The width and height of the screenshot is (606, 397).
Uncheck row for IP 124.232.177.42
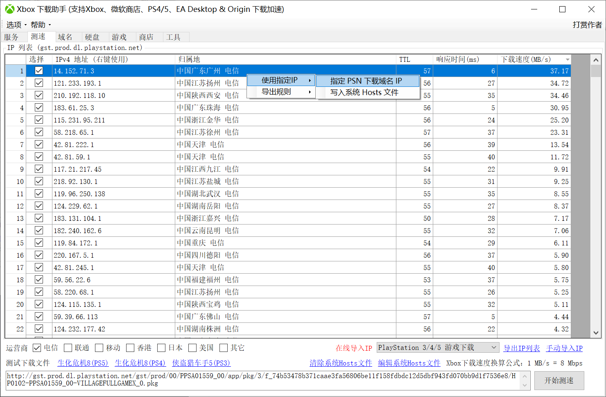[x=39, y=329]
